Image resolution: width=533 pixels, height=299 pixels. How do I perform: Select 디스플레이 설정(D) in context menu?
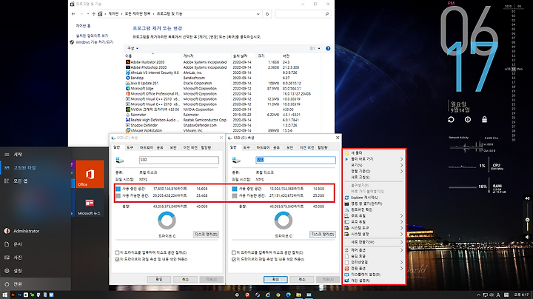click(x=374, y=275)
